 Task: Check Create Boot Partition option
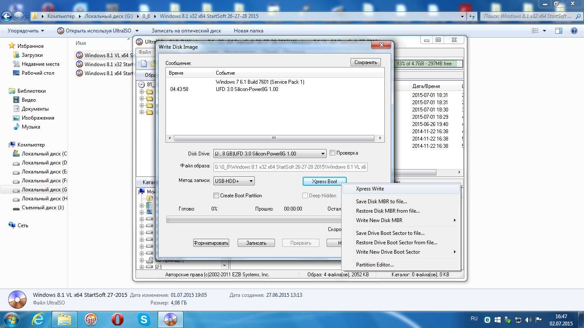tap(216, 196)
